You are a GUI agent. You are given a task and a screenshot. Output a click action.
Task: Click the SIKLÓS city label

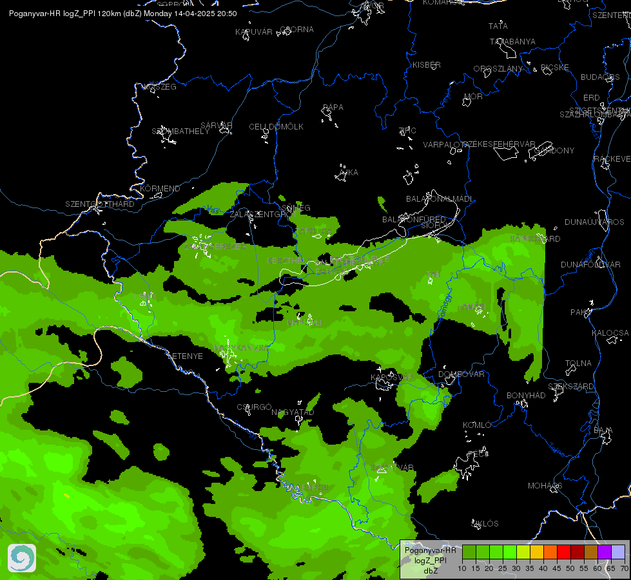pos(485,524)
